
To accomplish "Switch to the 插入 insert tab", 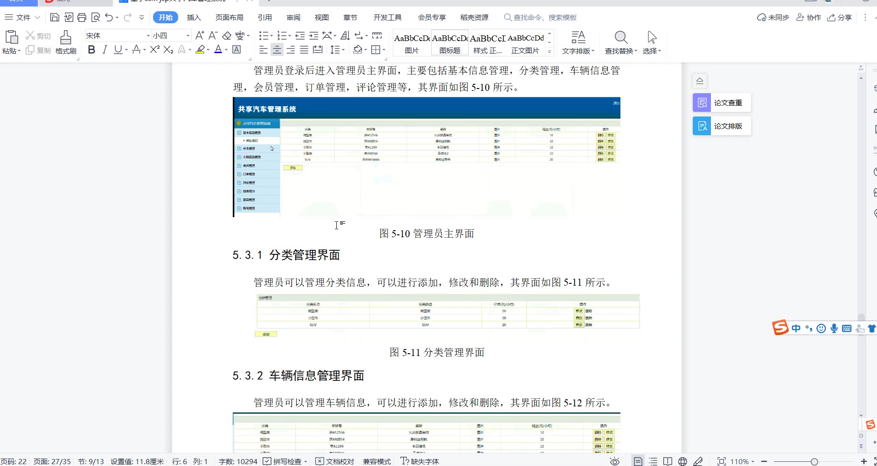I will click(194, 17).
